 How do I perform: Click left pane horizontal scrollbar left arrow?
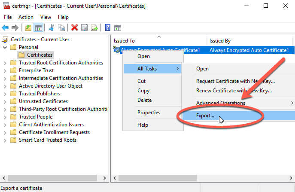coord(4,178)
